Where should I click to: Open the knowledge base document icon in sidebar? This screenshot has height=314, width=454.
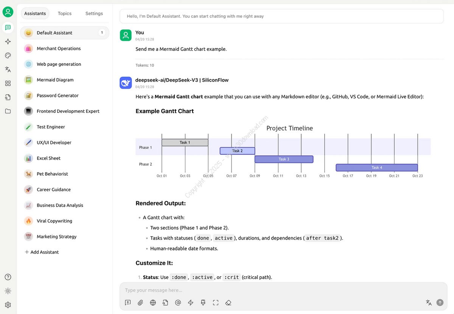[8, 97]
